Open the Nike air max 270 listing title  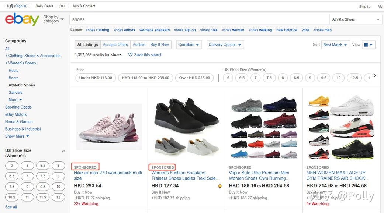[108, 175]
